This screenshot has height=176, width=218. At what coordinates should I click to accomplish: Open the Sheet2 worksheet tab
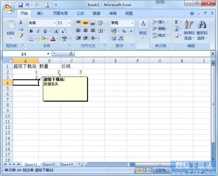[49, 164]
